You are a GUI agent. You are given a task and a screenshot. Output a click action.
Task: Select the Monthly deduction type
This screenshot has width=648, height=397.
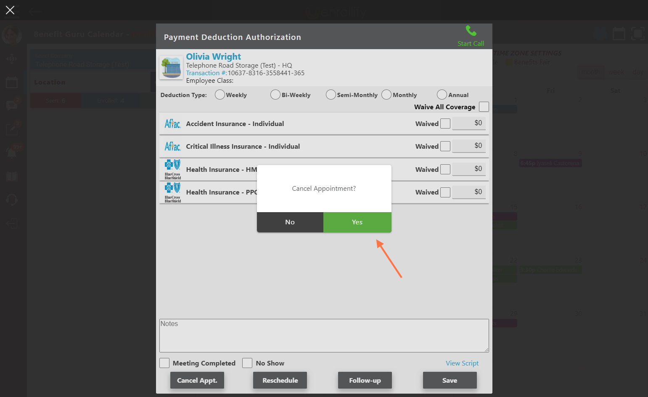386,95
